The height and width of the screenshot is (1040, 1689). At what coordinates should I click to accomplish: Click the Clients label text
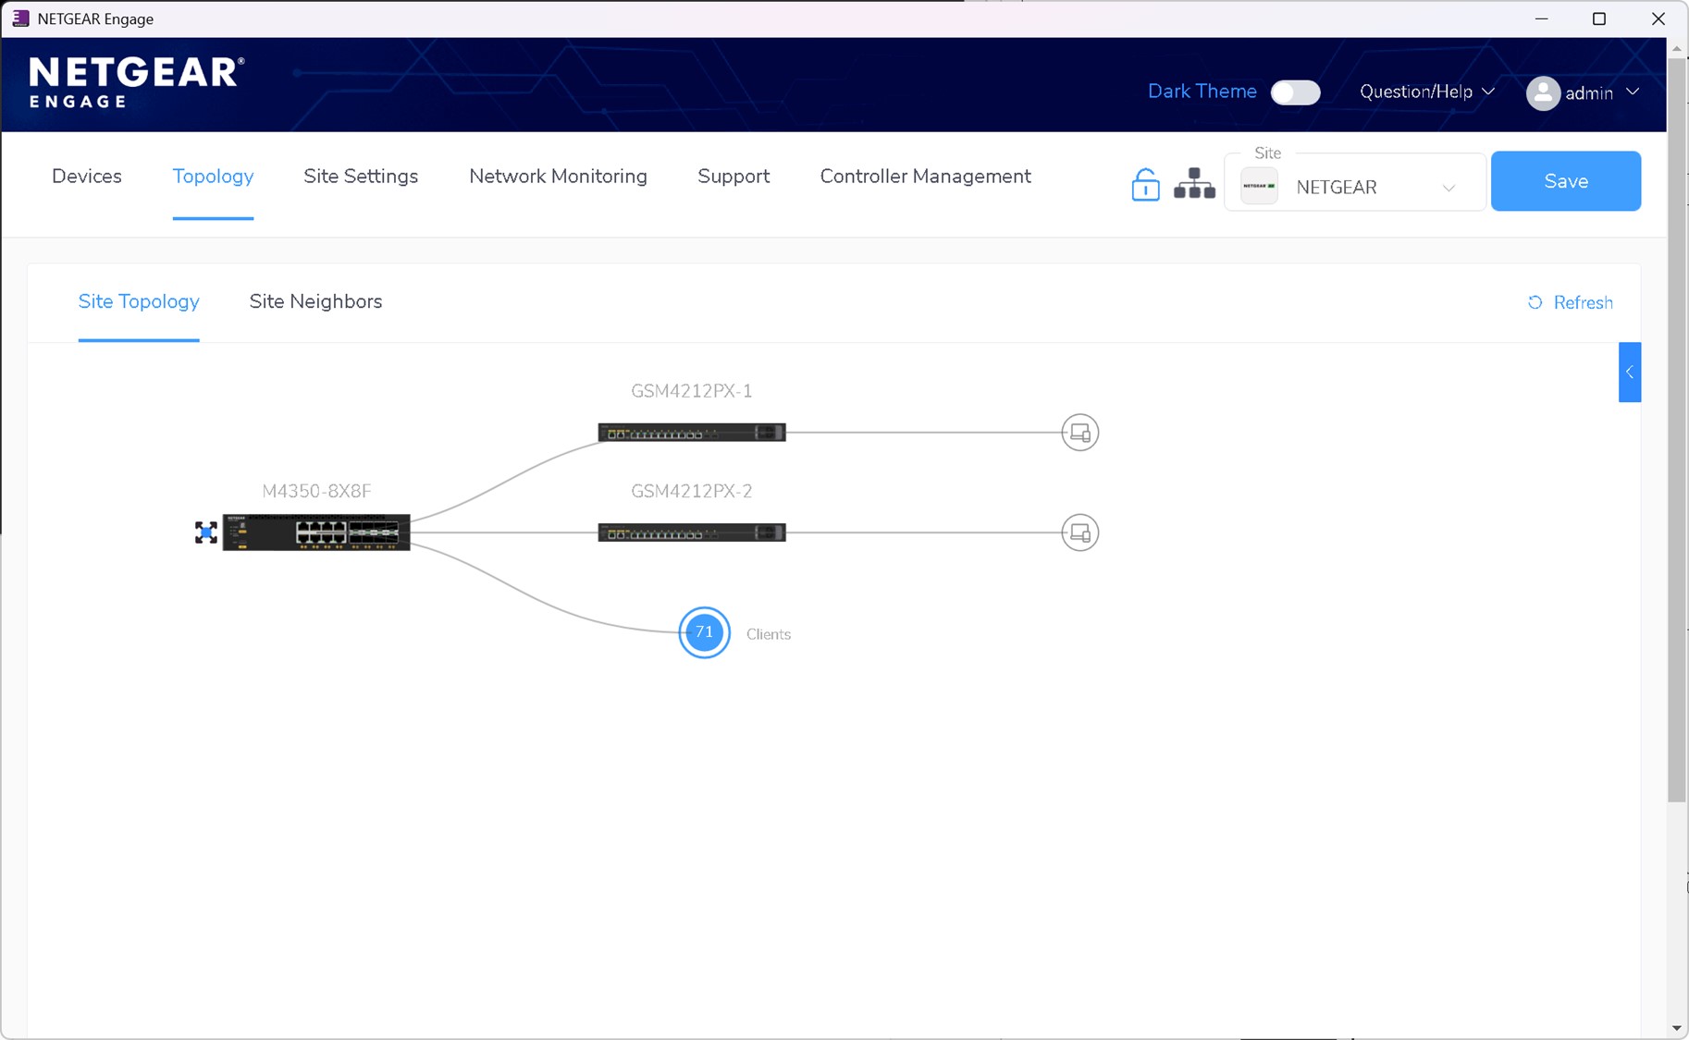tap(769, 634)
